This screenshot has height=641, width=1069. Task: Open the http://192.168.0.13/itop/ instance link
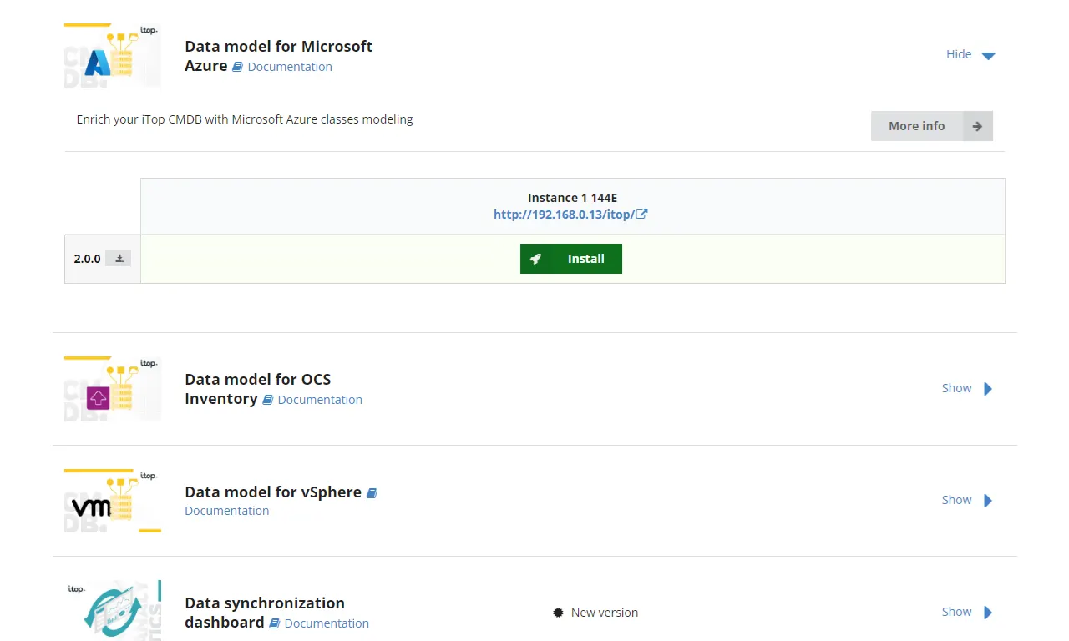564,215
